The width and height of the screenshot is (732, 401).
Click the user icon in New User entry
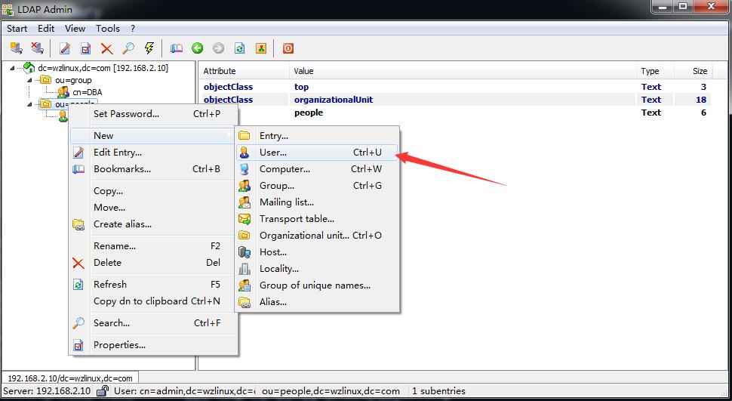tap(245, 153)
